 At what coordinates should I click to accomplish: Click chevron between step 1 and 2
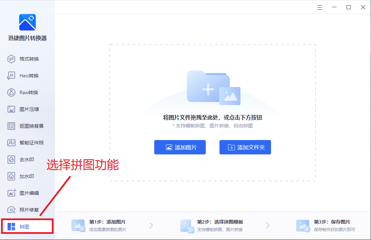tap(151, 226)
